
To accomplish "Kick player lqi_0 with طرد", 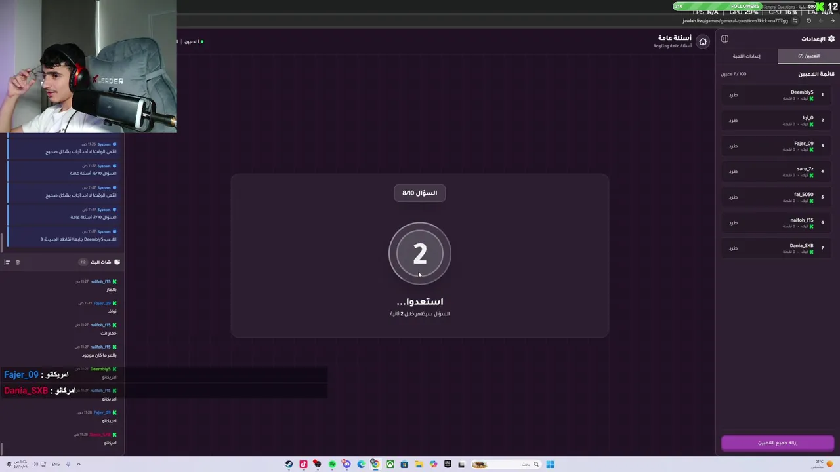I will [x=733, y=121].
